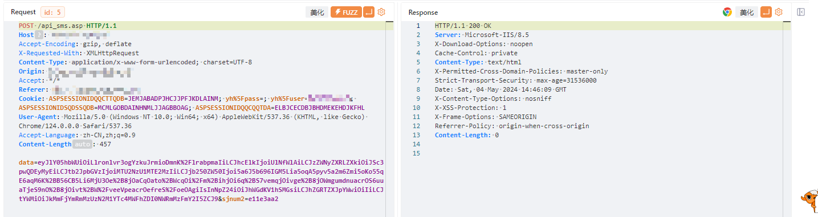Click the Request beautify (美化) button
This screenshot has height=217, width=818.
317,12
